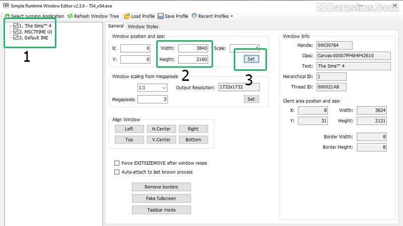Click the Fake fullscreen button
This screenshot has width=403, height=226.
161,198
